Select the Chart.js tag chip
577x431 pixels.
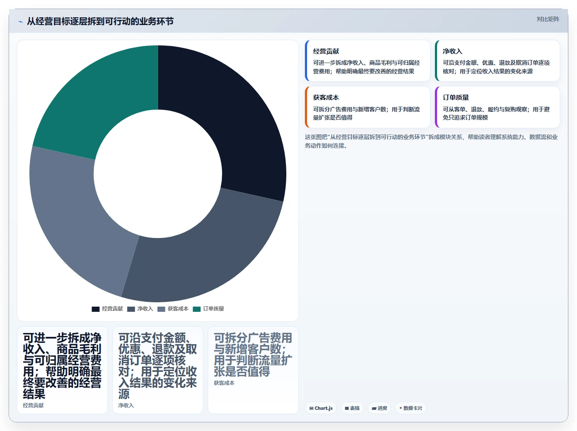point(321,408)
